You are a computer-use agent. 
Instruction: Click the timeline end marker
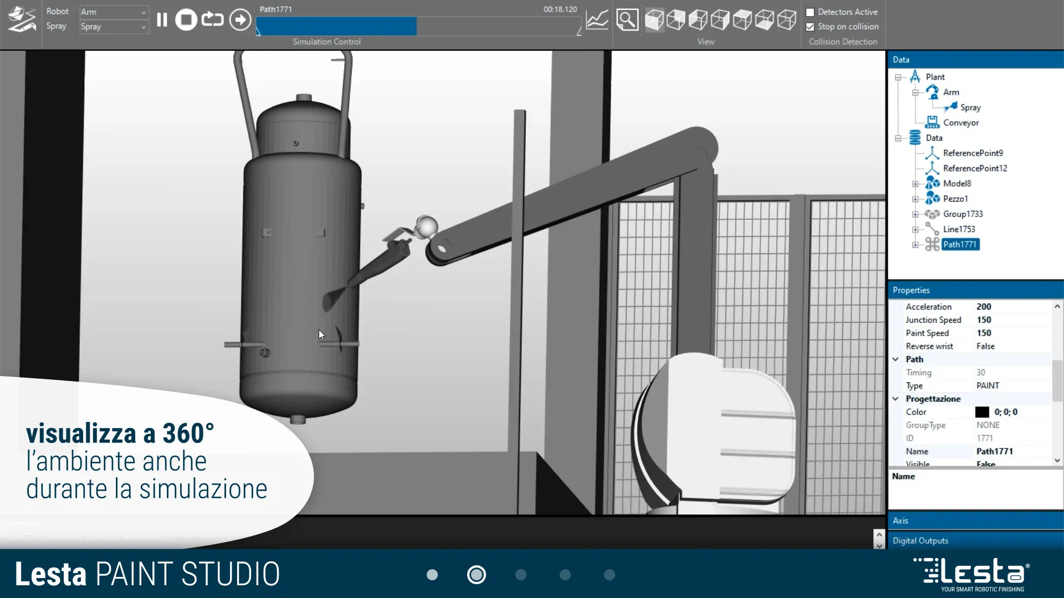point(579,32)
